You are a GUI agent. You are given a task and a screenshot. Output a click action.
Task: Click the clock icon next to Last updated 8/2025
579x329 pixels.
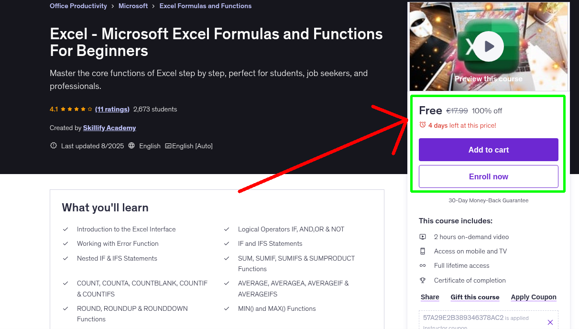click(53, 146)
